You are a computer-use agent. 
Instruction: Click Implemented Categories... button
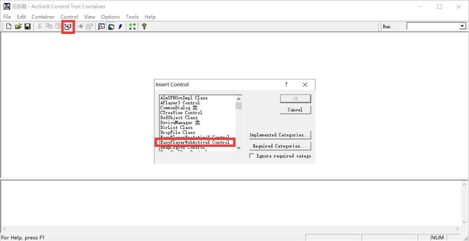point(280,135)
